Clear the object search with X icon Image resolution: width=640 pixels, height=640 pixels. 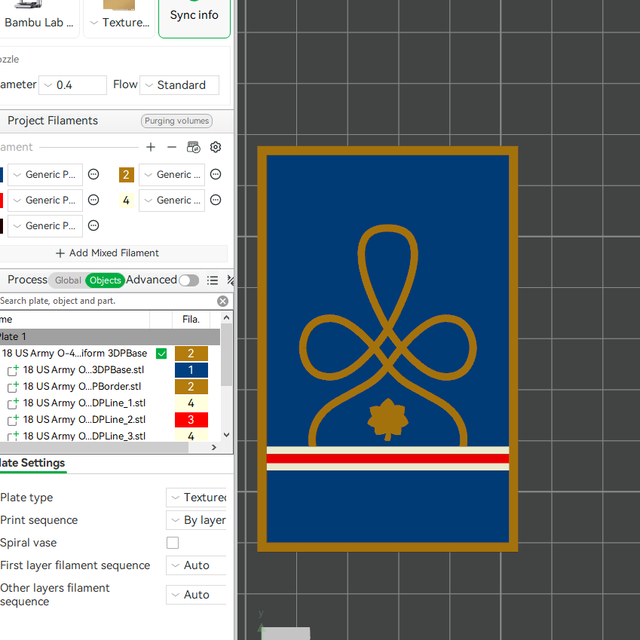tap(223, 302)
